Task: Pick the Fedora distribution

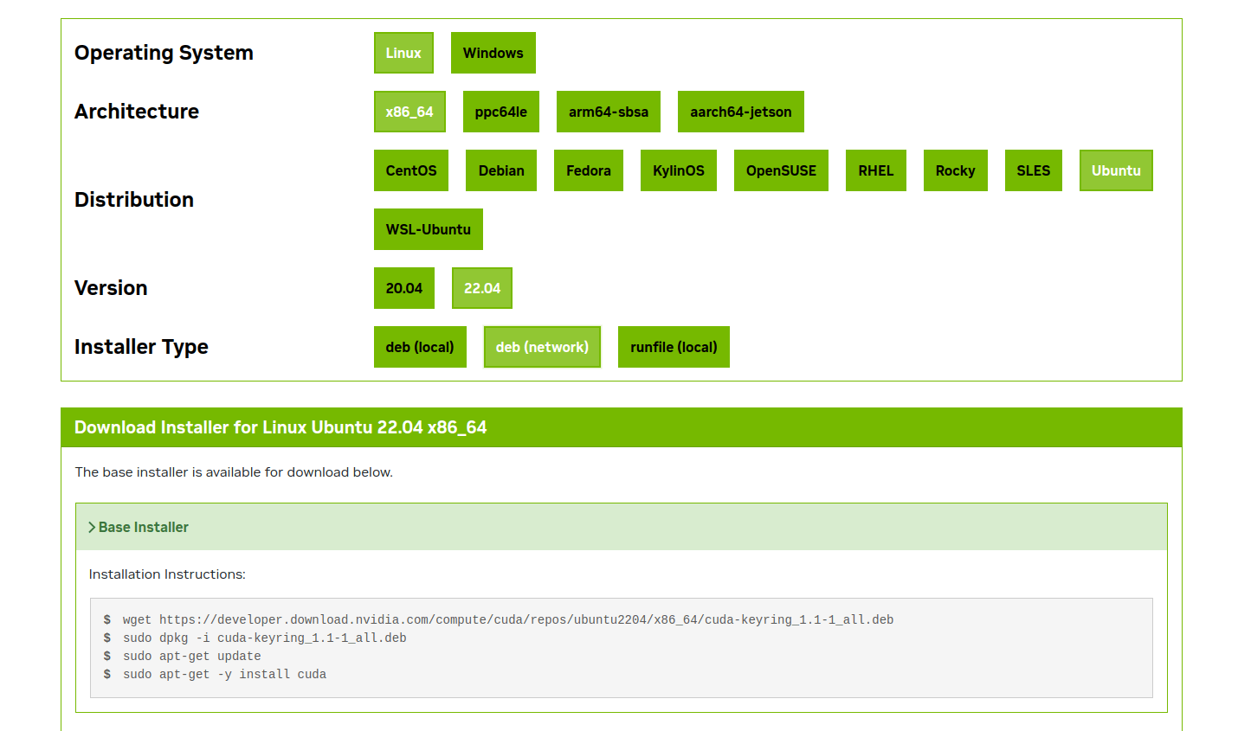Action: click(x=589, y=170)
